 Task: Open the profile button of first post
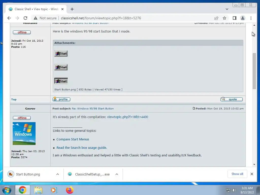61,99
